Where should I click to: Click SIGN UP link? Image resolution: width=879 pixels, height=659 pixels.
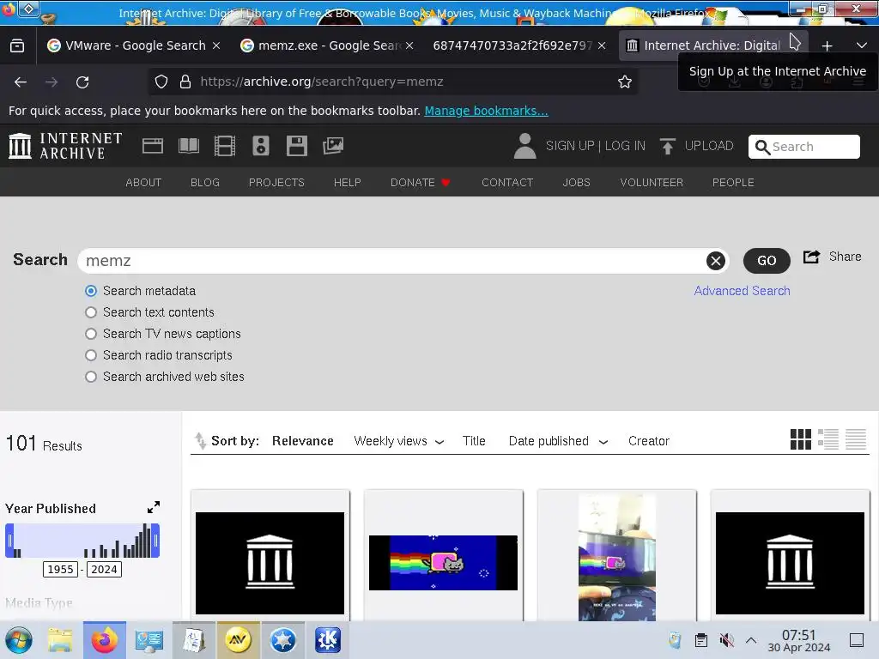point(570,146)
